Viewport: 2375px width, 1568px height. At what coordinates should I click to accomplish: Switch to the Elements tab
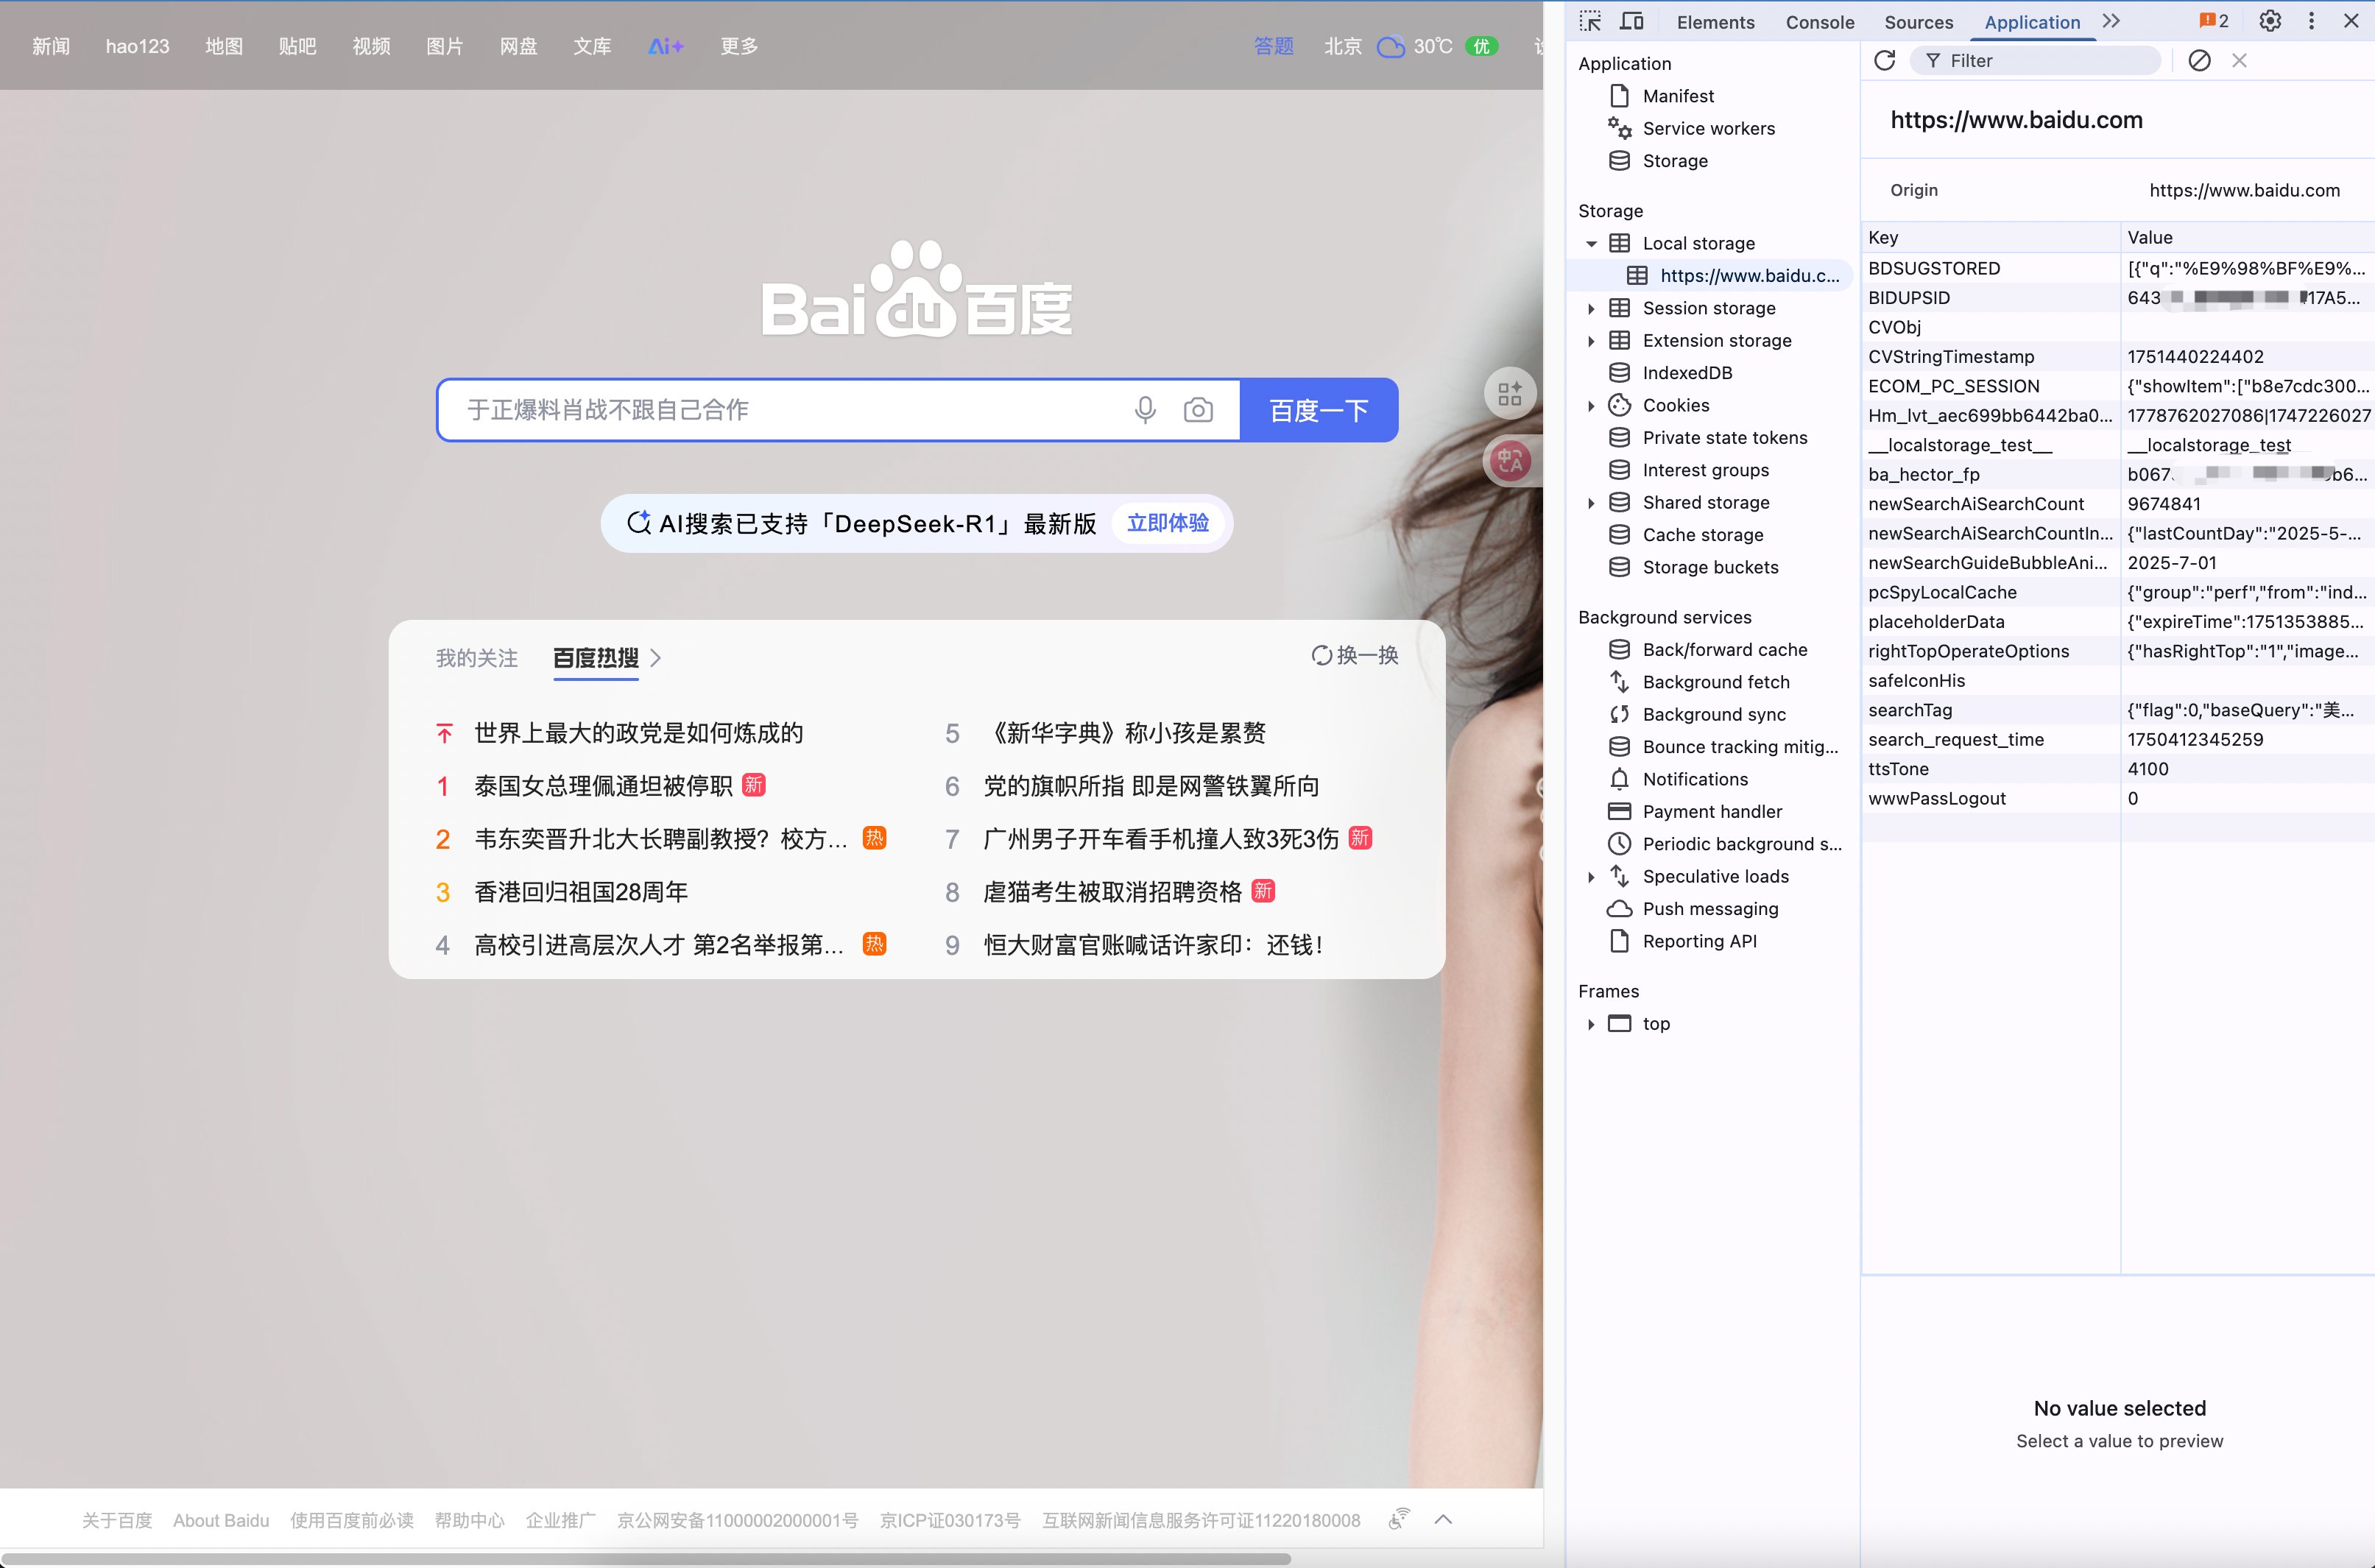(x=1715, y=22)
